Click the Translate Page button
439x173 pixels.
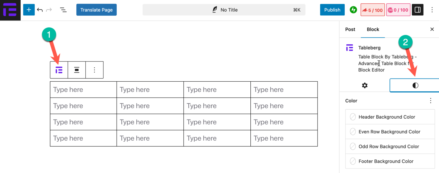[96, 10]
